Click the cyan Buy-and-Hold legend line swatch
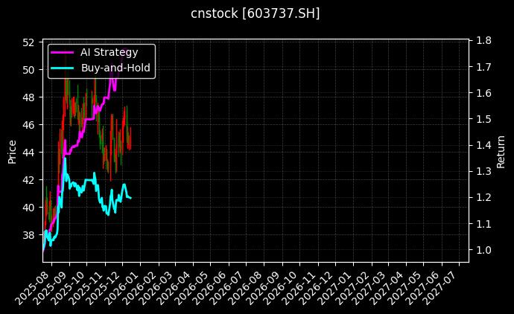514x314 pixels. 63,68
